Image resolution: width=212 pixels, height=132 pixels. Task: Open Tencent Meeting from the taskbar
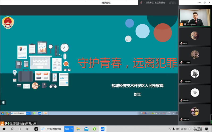click(x=102, y=129)
